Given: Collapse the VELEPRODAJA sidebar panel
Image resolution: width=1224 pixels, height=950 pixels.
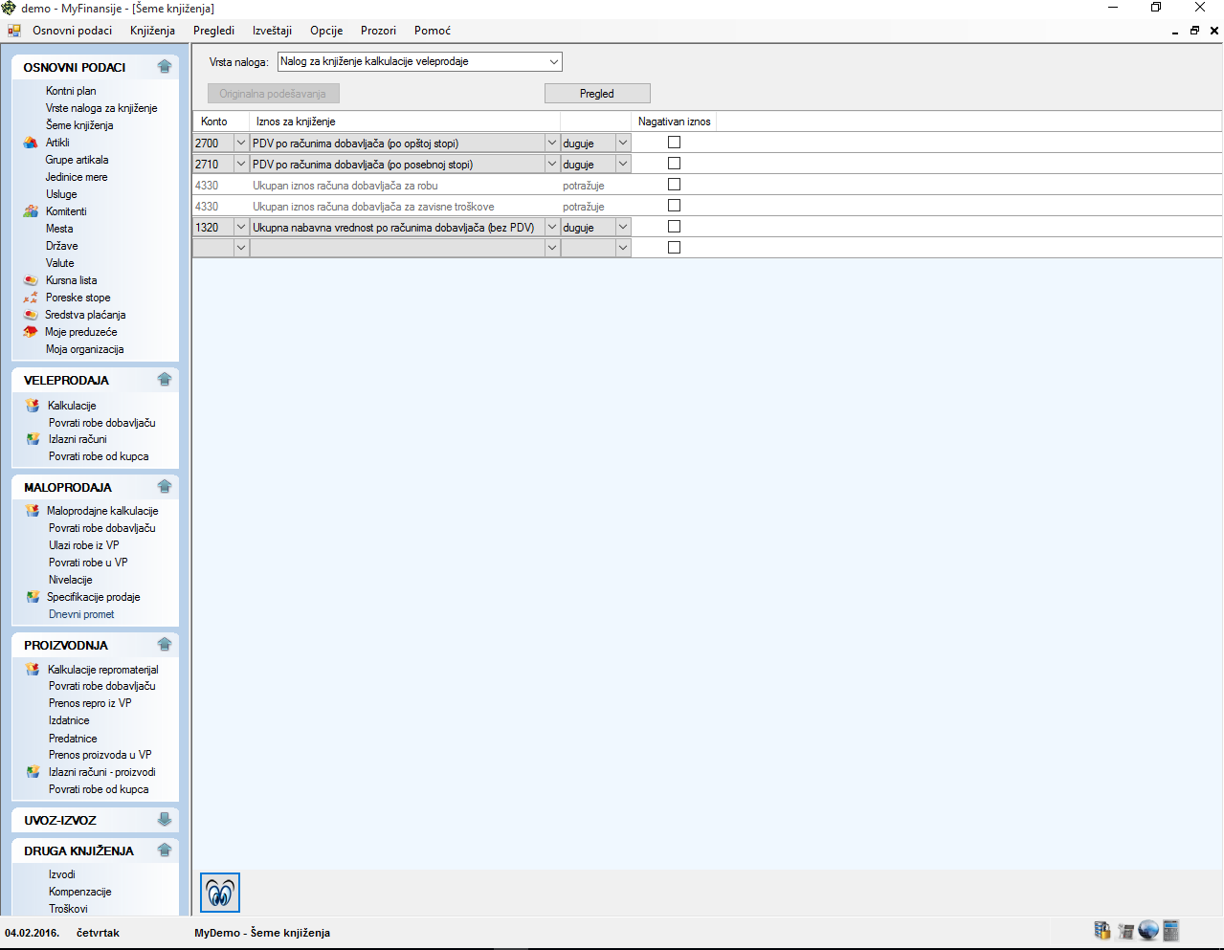Looking at the screenshot, I should [x=165, y=380].
